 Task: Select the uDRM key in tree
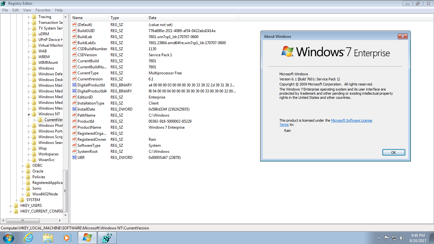(x=44, y=34)
